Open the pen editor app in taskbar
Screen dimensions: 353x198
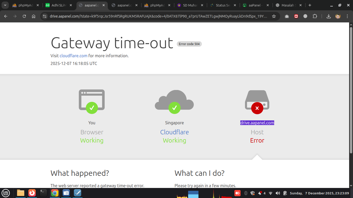coord(78,193)
